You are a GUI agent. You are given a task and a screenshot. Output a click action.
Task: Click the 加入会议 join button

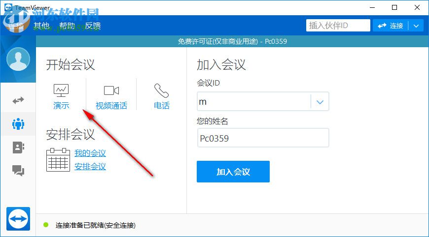233,172
